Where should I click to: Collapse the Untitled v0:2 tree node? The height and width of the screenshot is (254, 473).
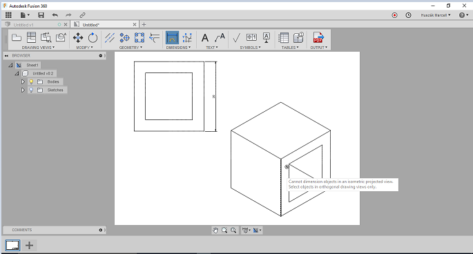click(x=17, y=73)
